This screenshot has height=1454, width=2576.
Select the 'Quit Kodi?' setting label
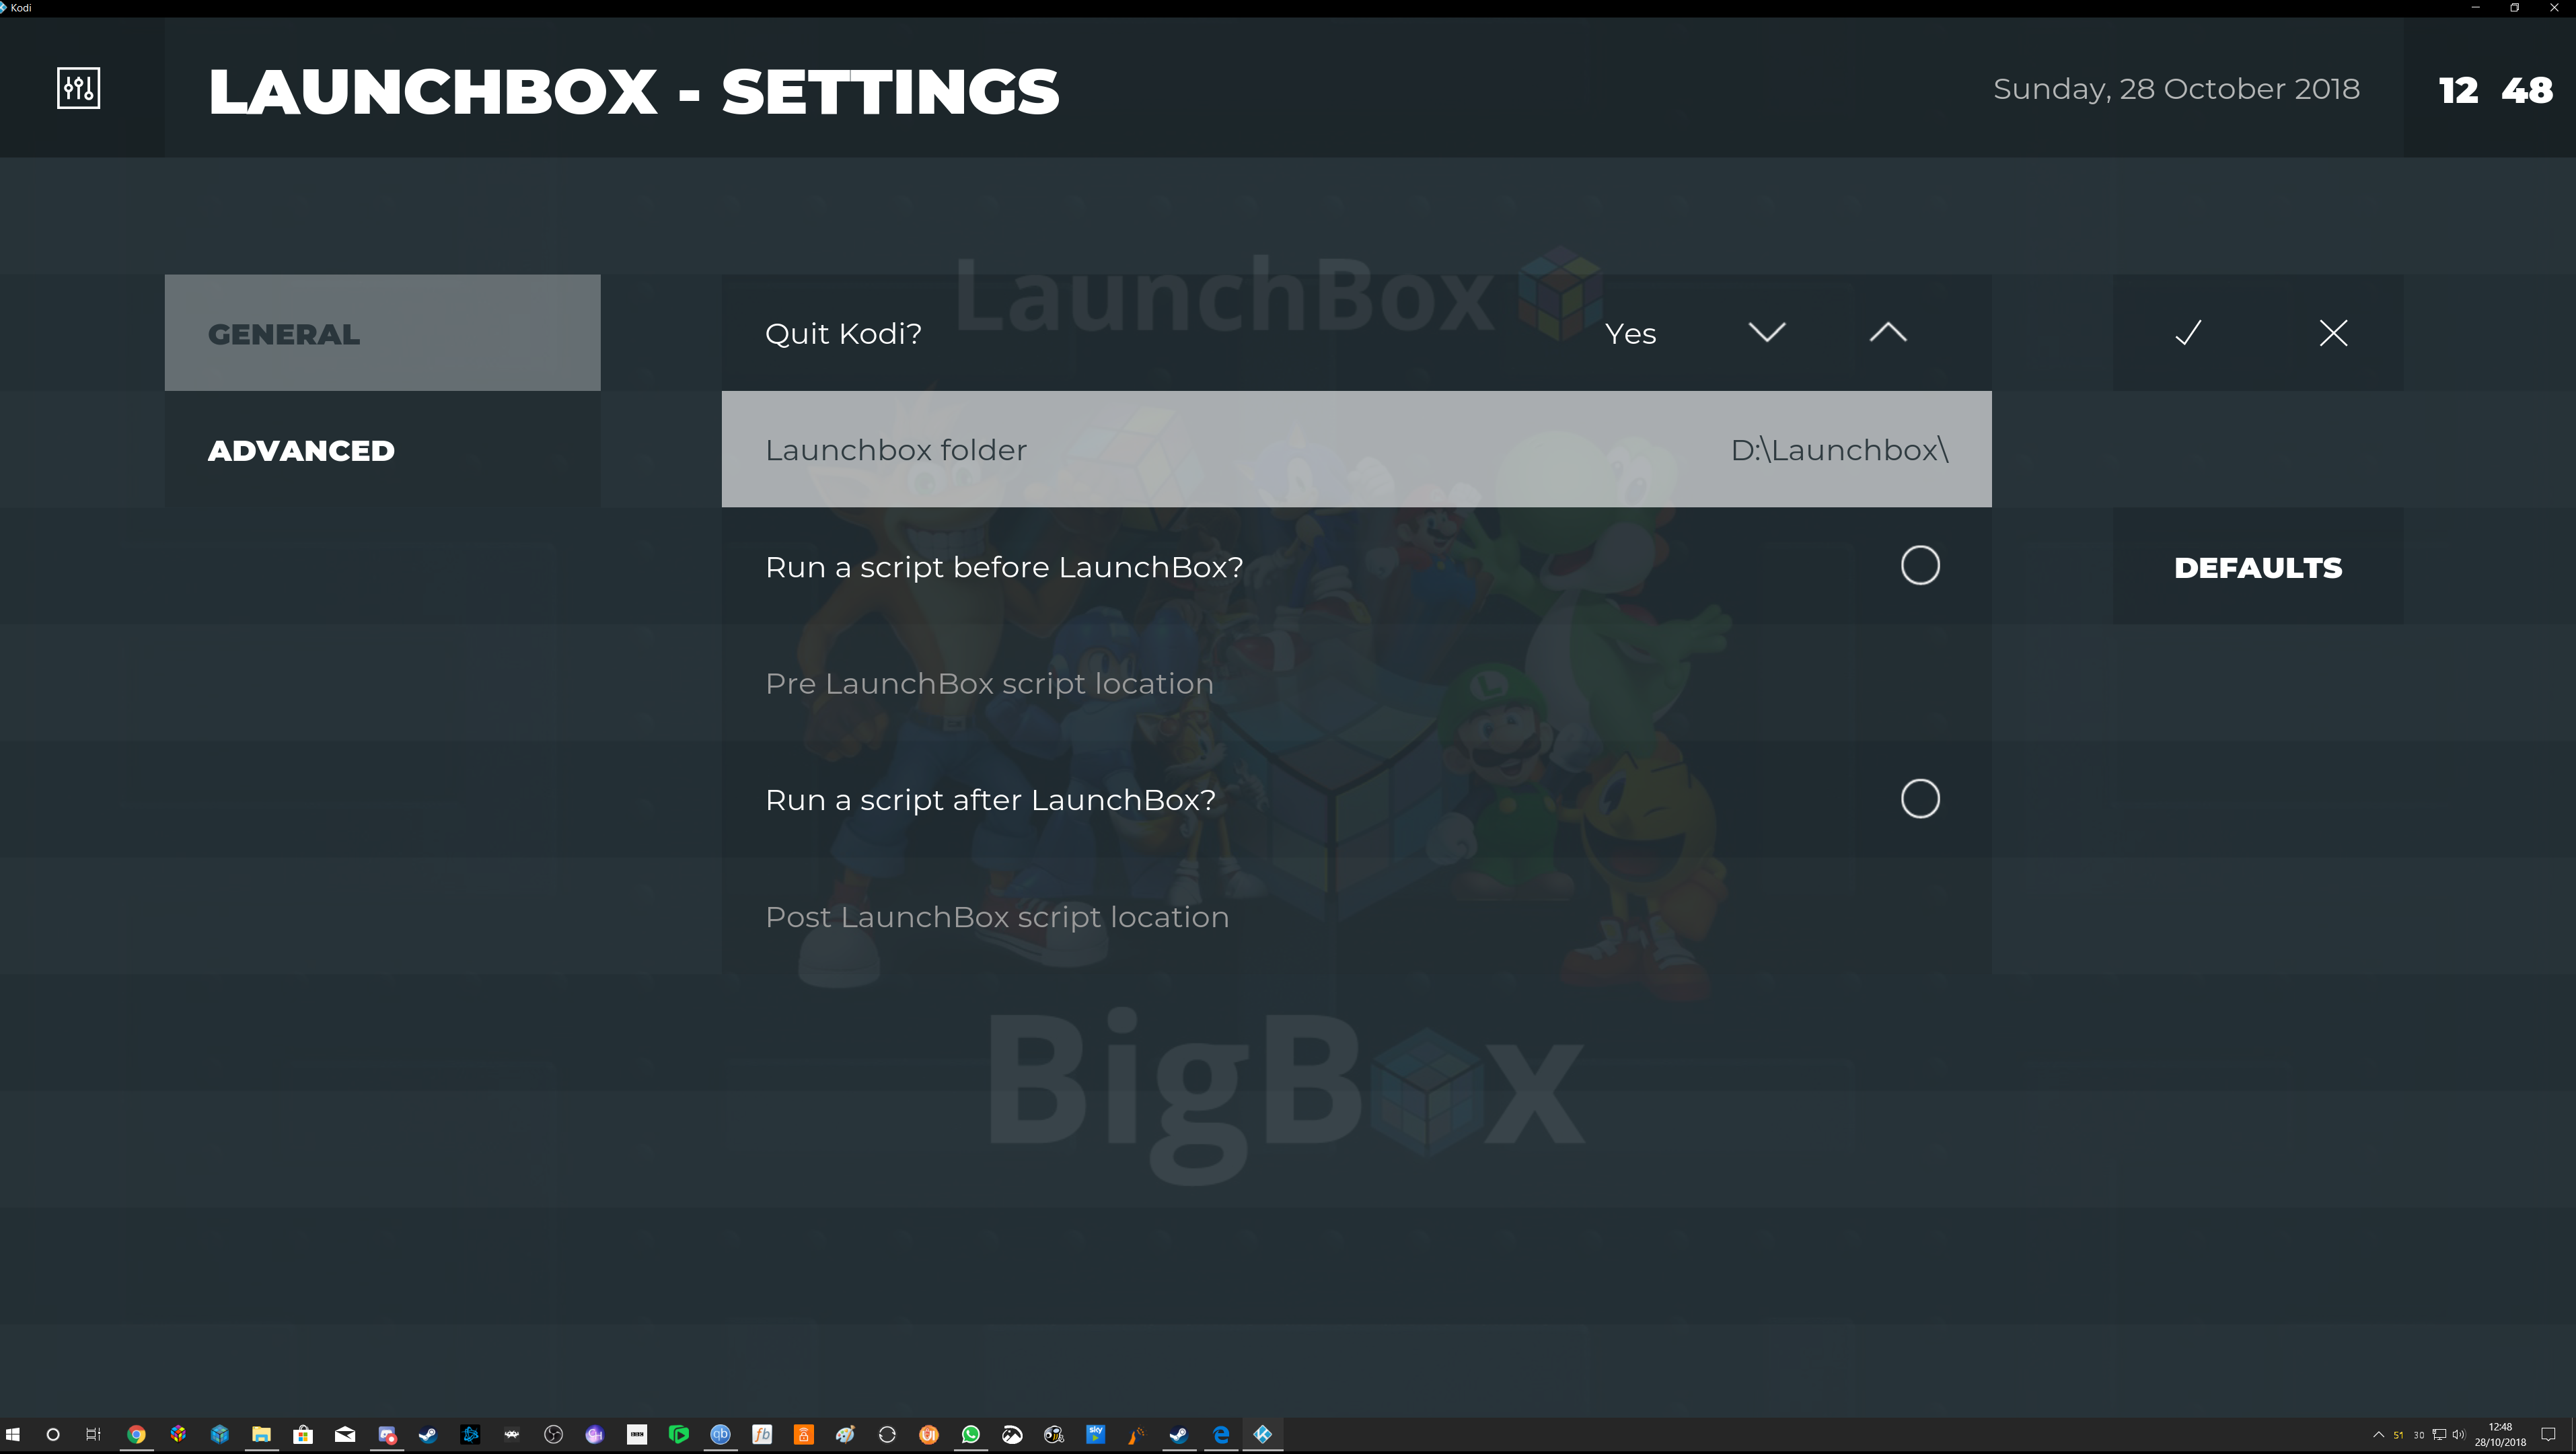click(843, 334)
